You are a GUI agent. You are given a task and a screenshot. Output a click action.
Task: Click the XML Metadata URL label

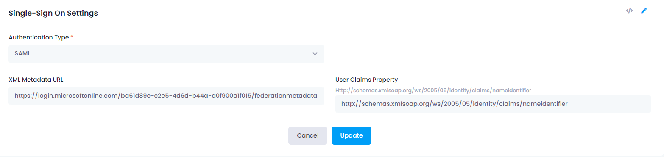pyautogui.click(x=36, y=79)
